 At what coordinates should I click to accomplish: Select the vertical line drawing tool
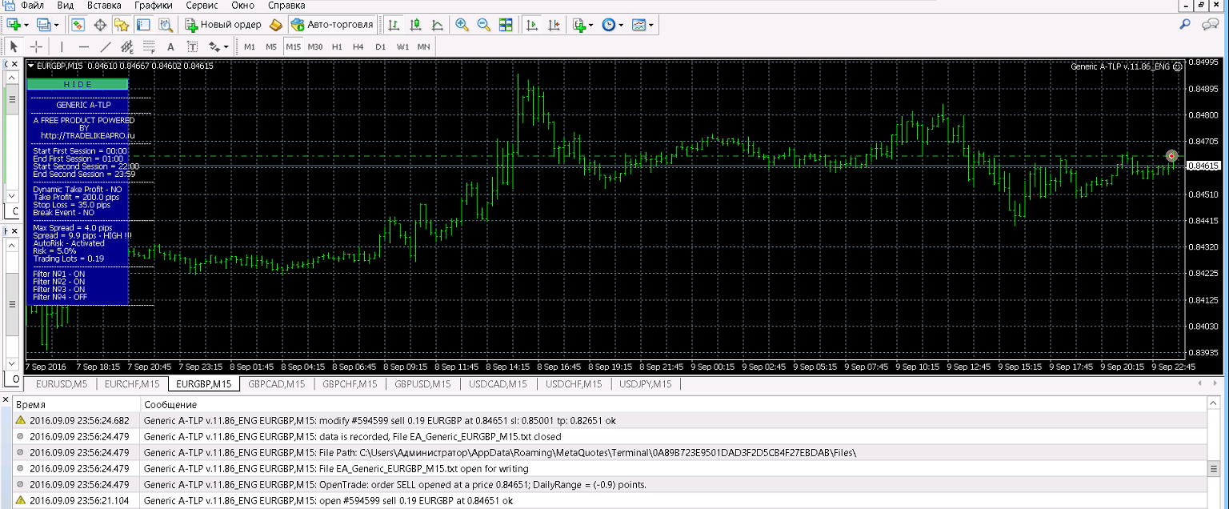click(62, 46)
